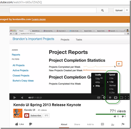Open the Add to tab
The width and height of the screenshot is (131, 129).
tap(90, 124)
